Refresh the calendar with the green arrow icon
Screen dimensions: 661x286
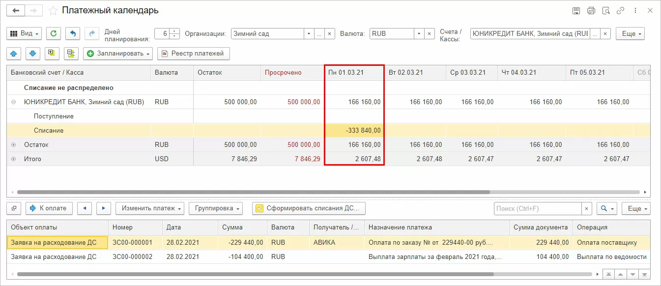(x=53, y=33)
